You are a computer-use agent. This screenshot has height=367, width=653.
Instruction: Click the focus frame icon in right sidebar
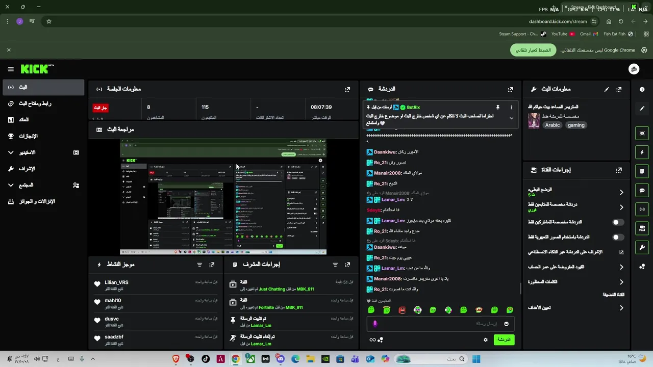[x=642, y=133]
